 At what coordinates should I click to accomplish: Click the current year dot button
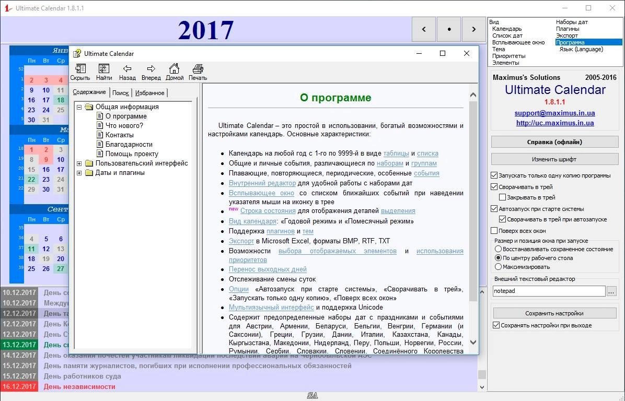[x=449, y=29]
